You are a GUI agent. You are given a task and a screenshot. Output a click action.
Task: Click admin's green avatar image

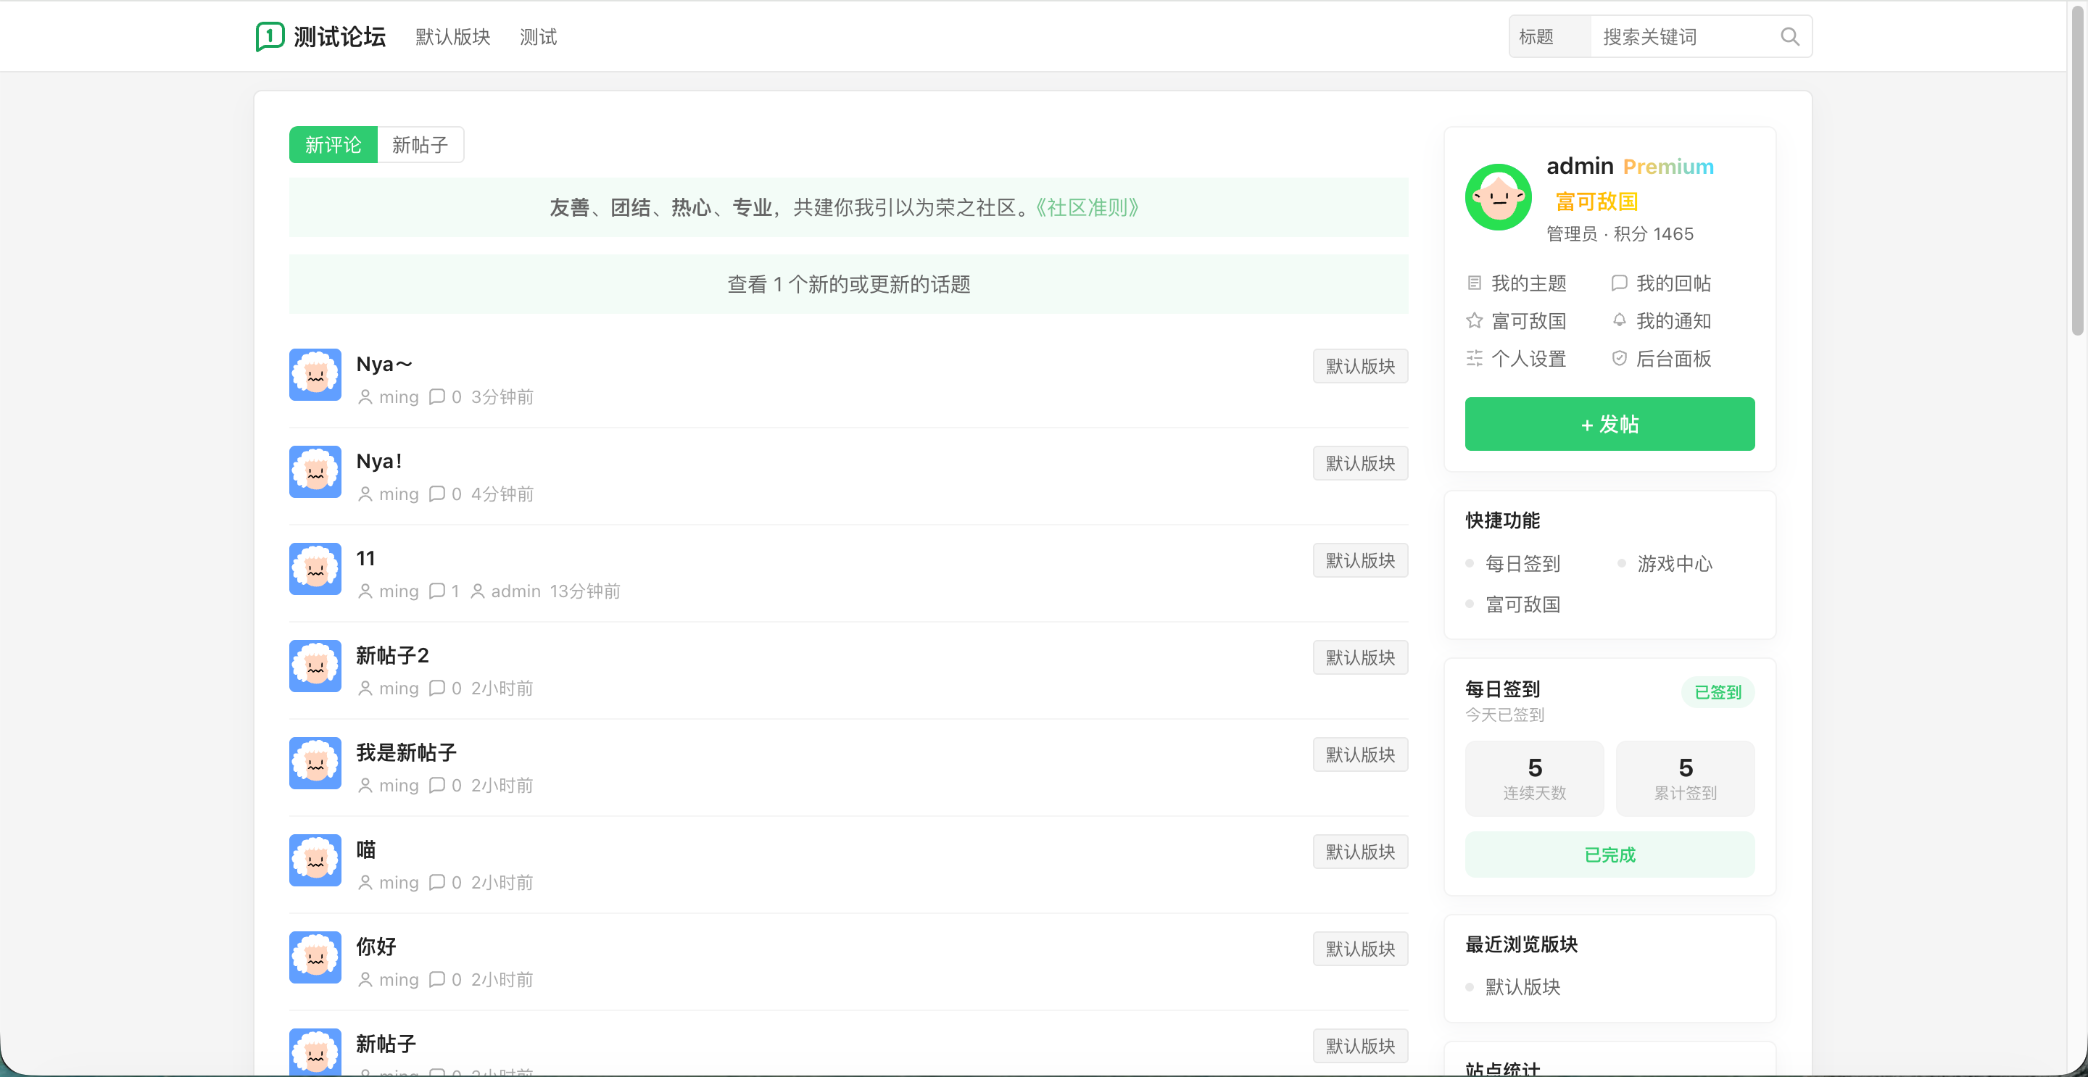(1498, 197)
